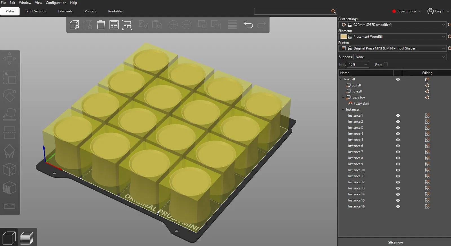The height and width of the screenshot is (246, 451).
Task: Collapse the box1.stl tree node
Action: [x=341, y=79]
